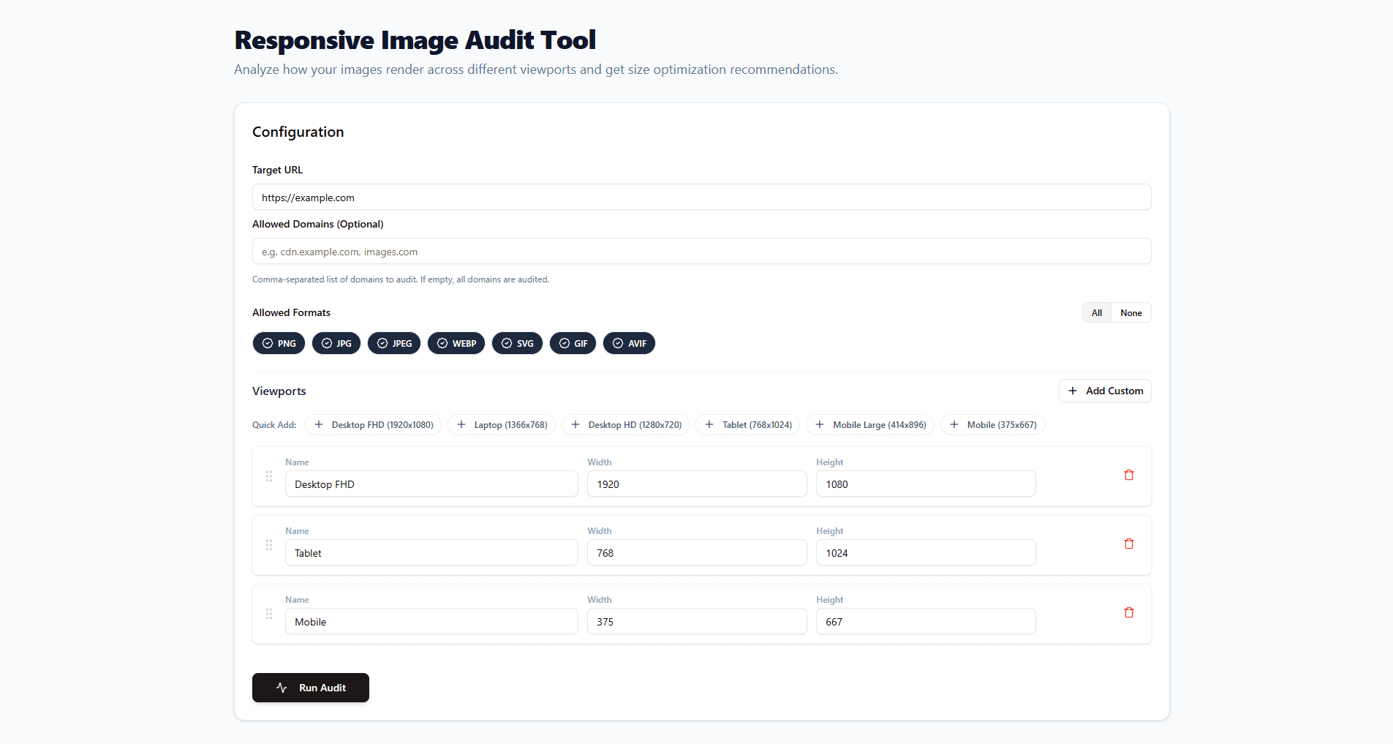Screen dimensions: 1393x744
Task: Toggle the SVG format pill
Action: (x=517, y=343)
